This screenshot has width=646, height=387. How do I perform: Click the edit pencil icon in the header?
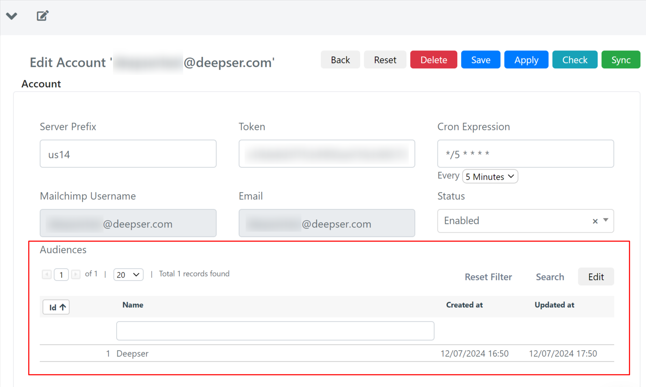(x=42, y=16)
